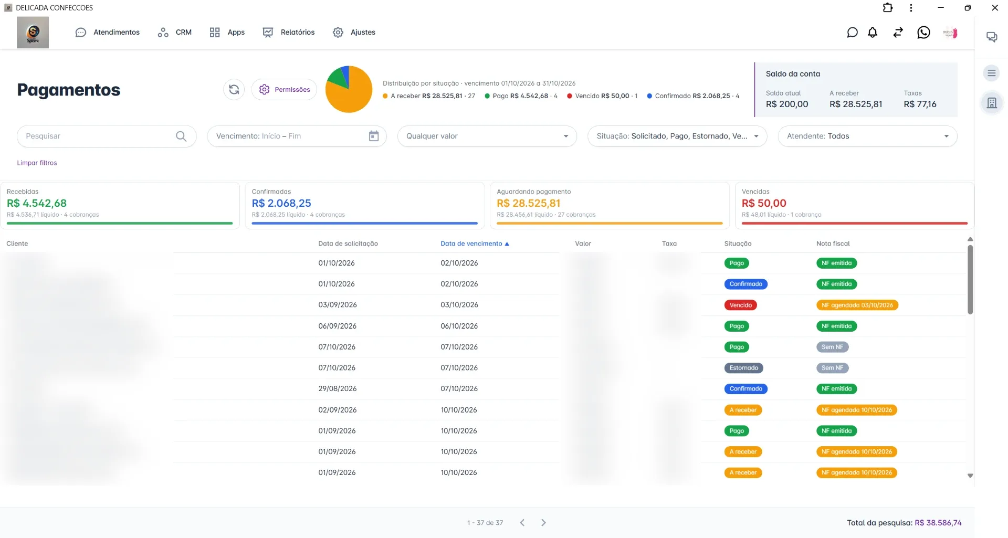This screenshot has height=538, width=1008.
Task: Open the list menu icon in right sidebar
Action: (992, 73)
